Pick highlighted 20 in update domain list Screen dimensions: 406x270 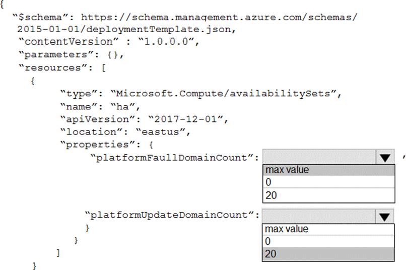[328, 254]
